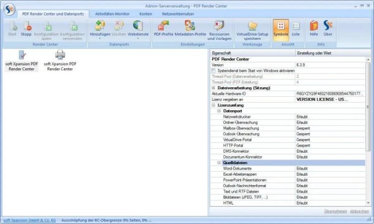Select the Bilddateien (JPEG, TIFF, ...) row
The width and height of the screenshot is (374, 224).
(288, 198)
